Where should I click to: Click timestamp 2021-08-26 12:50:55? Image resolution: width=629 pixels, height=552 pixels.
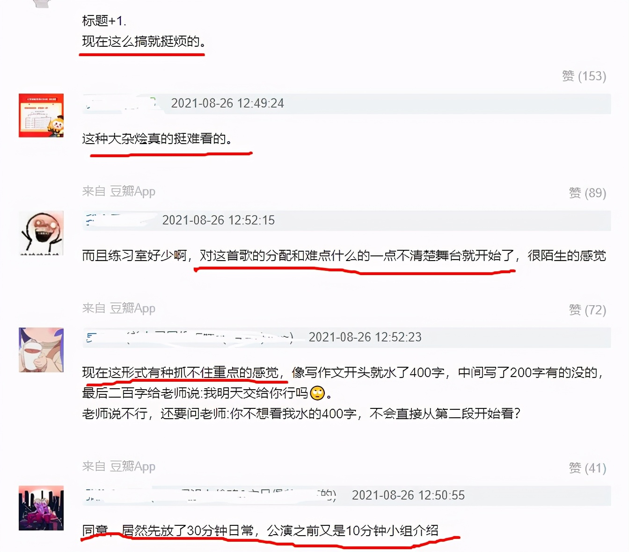408,495
